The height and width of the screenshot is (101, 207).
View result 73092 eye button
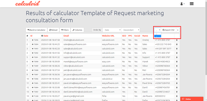(x=35, y=53)
